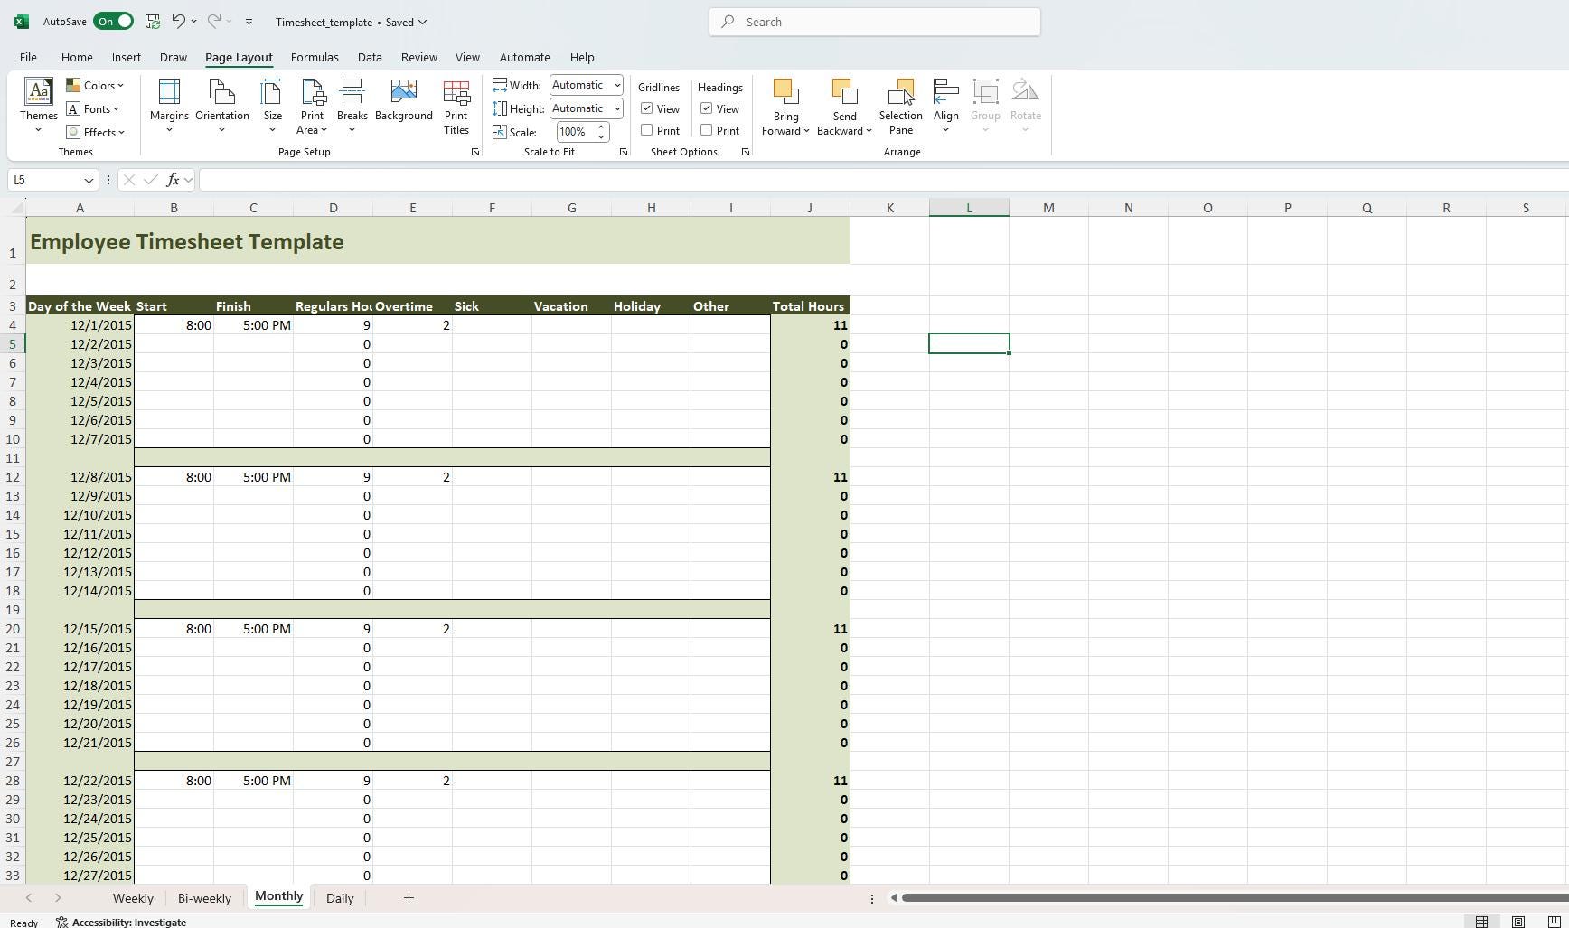Open Align objects menu
This screenshot has height=928, width=1569.
click(945, 107)
